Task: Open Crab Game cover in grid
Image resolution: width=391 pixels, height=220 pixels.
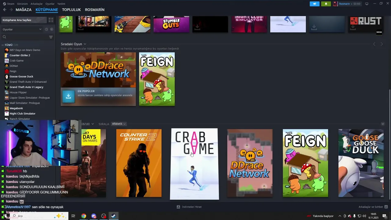Action: coord(194,164)
